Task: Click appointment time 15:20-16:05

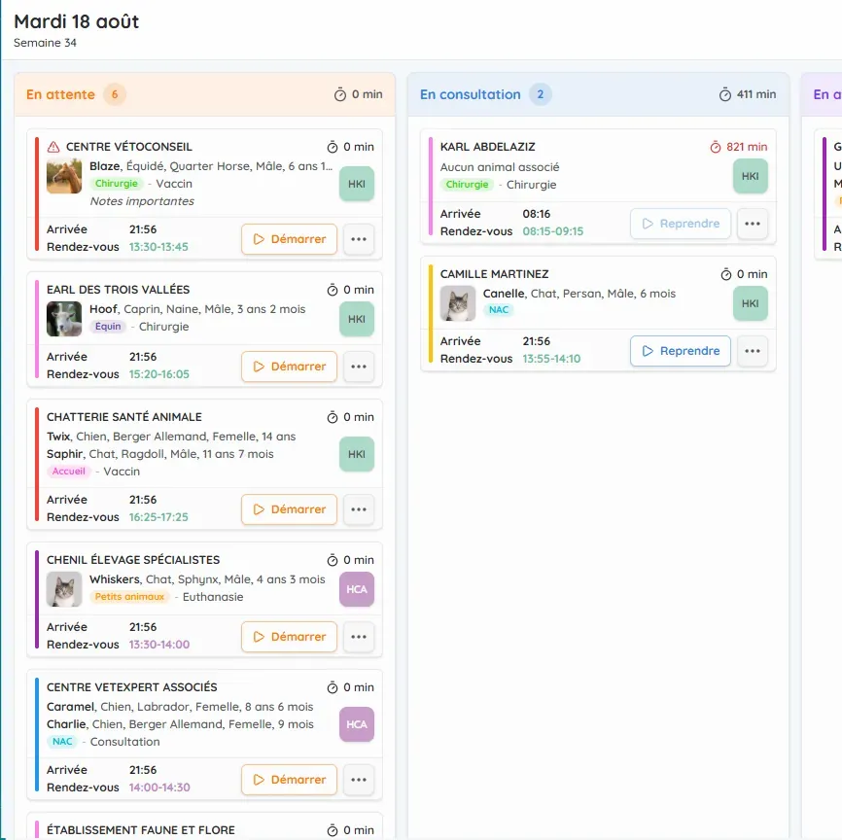Action: coord(158,374)
